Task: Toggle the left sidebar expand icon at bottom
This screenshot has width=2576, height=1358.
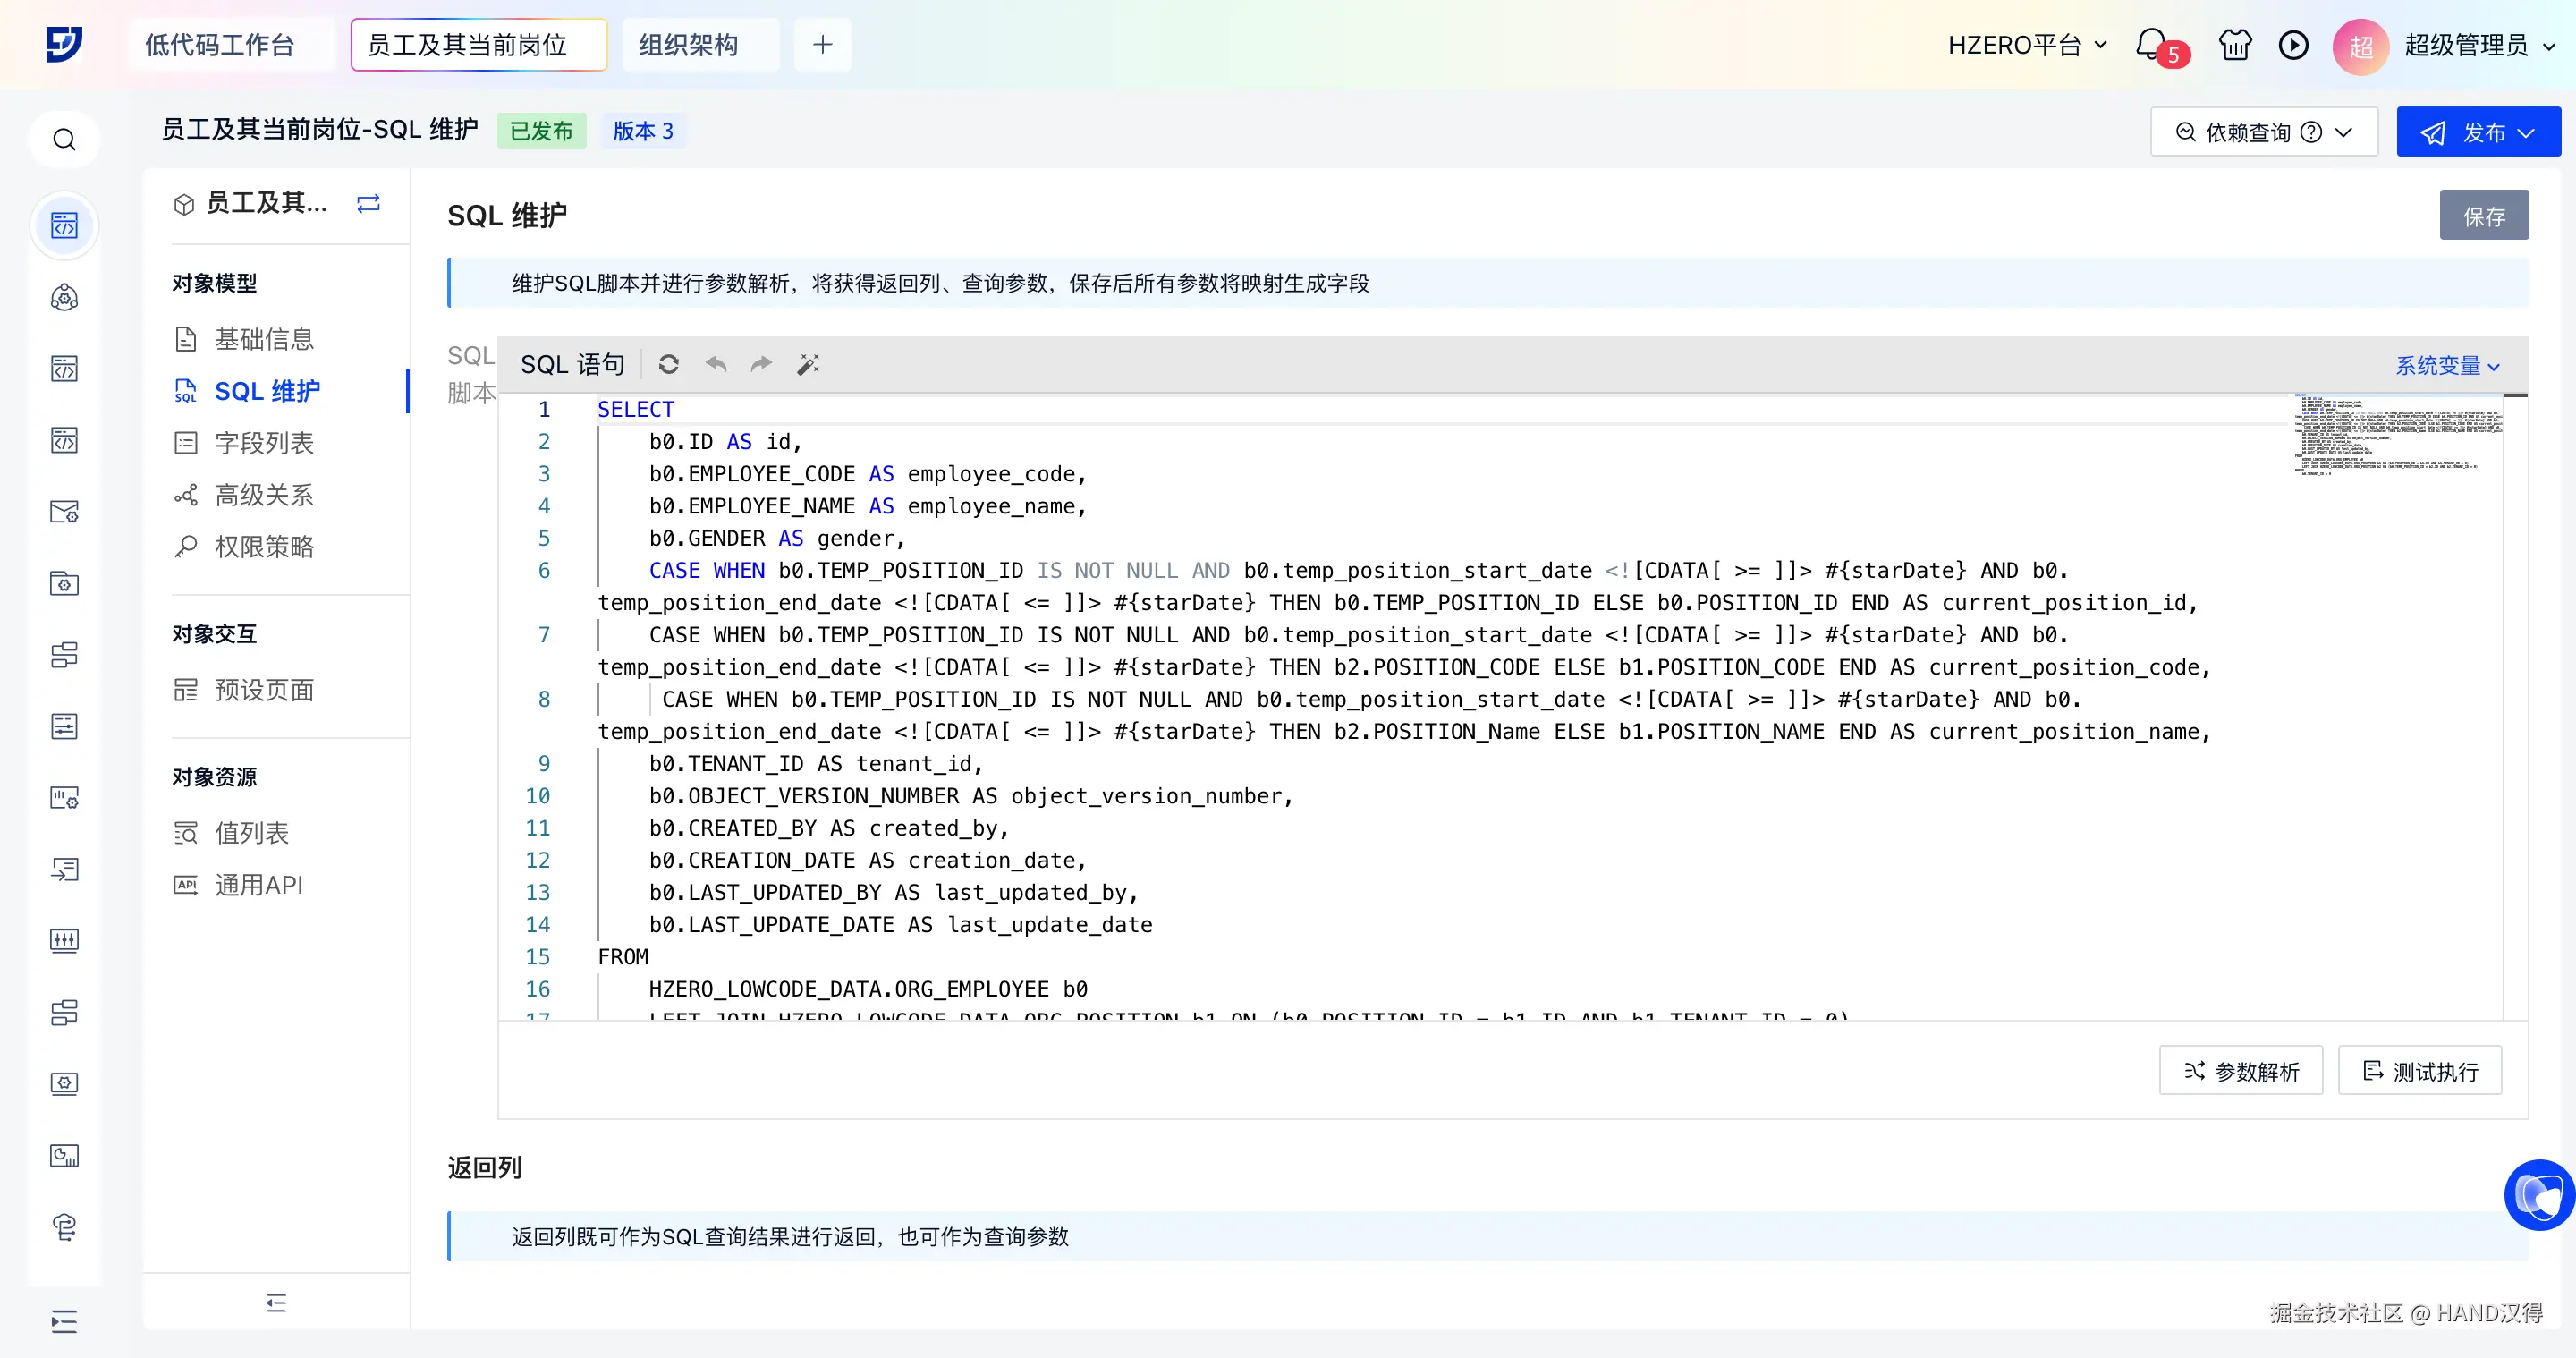Action: click(x=64, y=1321)
